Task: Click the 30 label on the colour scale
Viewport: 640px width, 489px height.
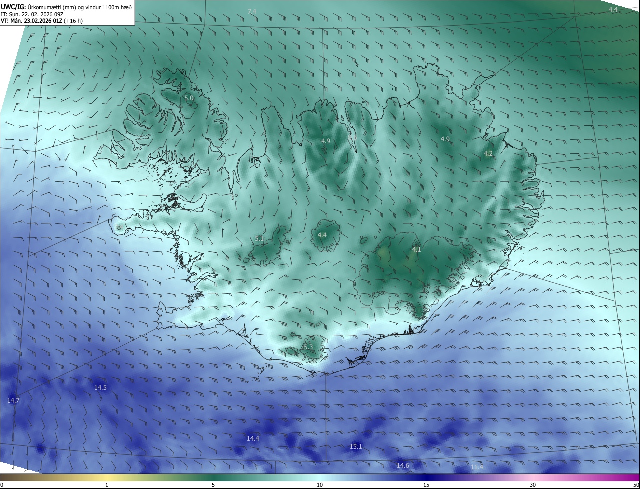Action: 533,485
